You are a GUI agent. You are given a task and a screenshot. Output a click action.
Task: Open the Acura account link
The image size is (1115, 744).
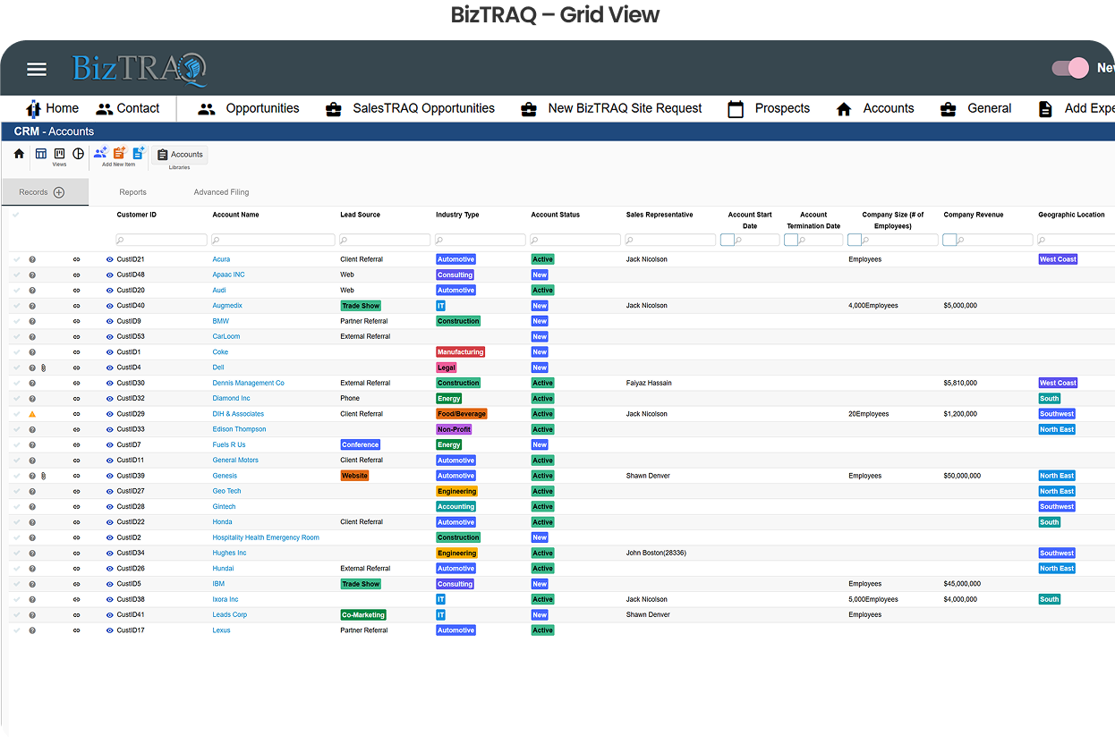pos(221,259)
